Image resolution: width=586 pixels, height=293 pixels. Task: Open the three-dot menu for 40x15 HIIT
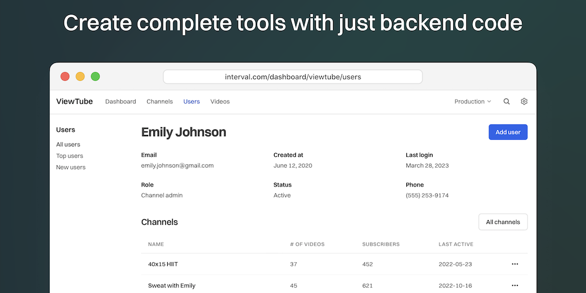pos(514,264)
